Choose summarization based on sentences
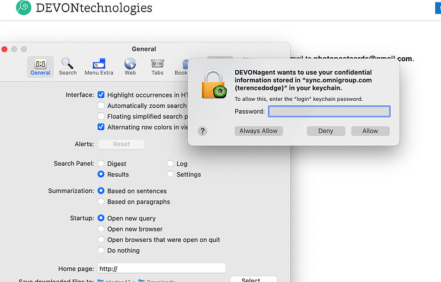Viewport: 441px width, 282px height. click(x=101, y=191)
